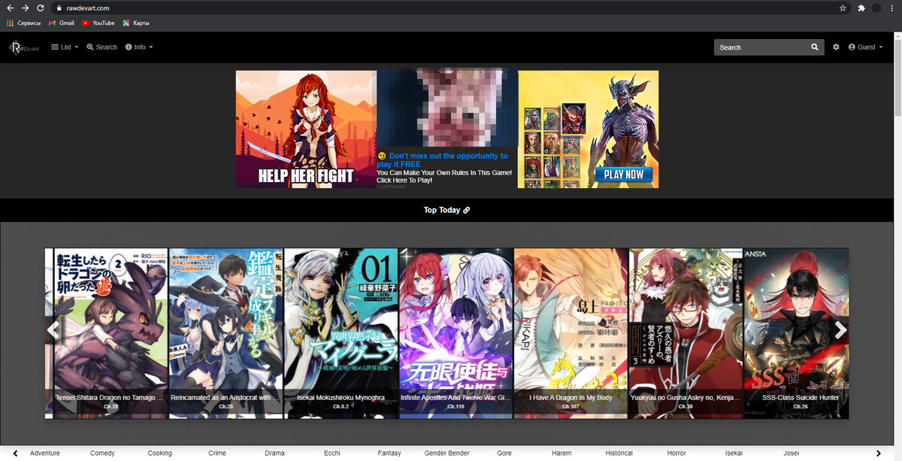Select the Josei genre tab
Screen dimensions: 902x461
point(792,453)
